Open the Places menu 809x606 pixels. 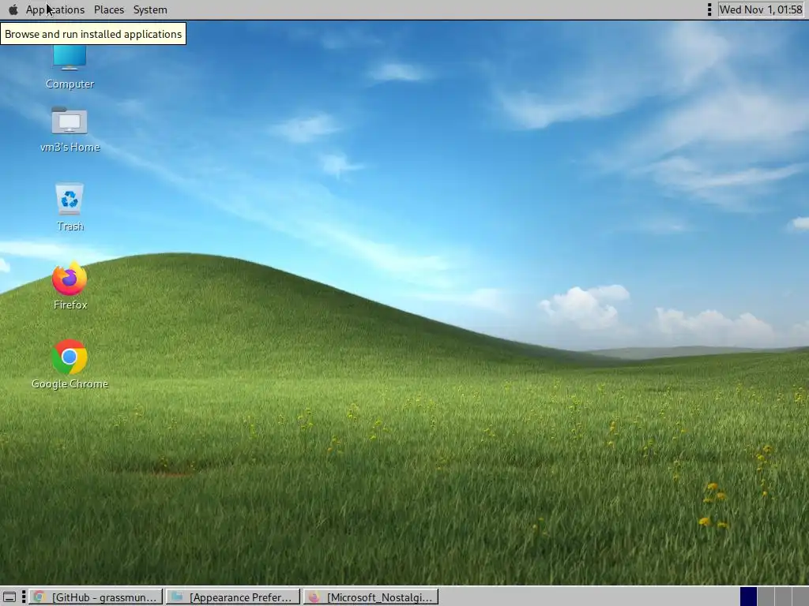tap(109, 9)
